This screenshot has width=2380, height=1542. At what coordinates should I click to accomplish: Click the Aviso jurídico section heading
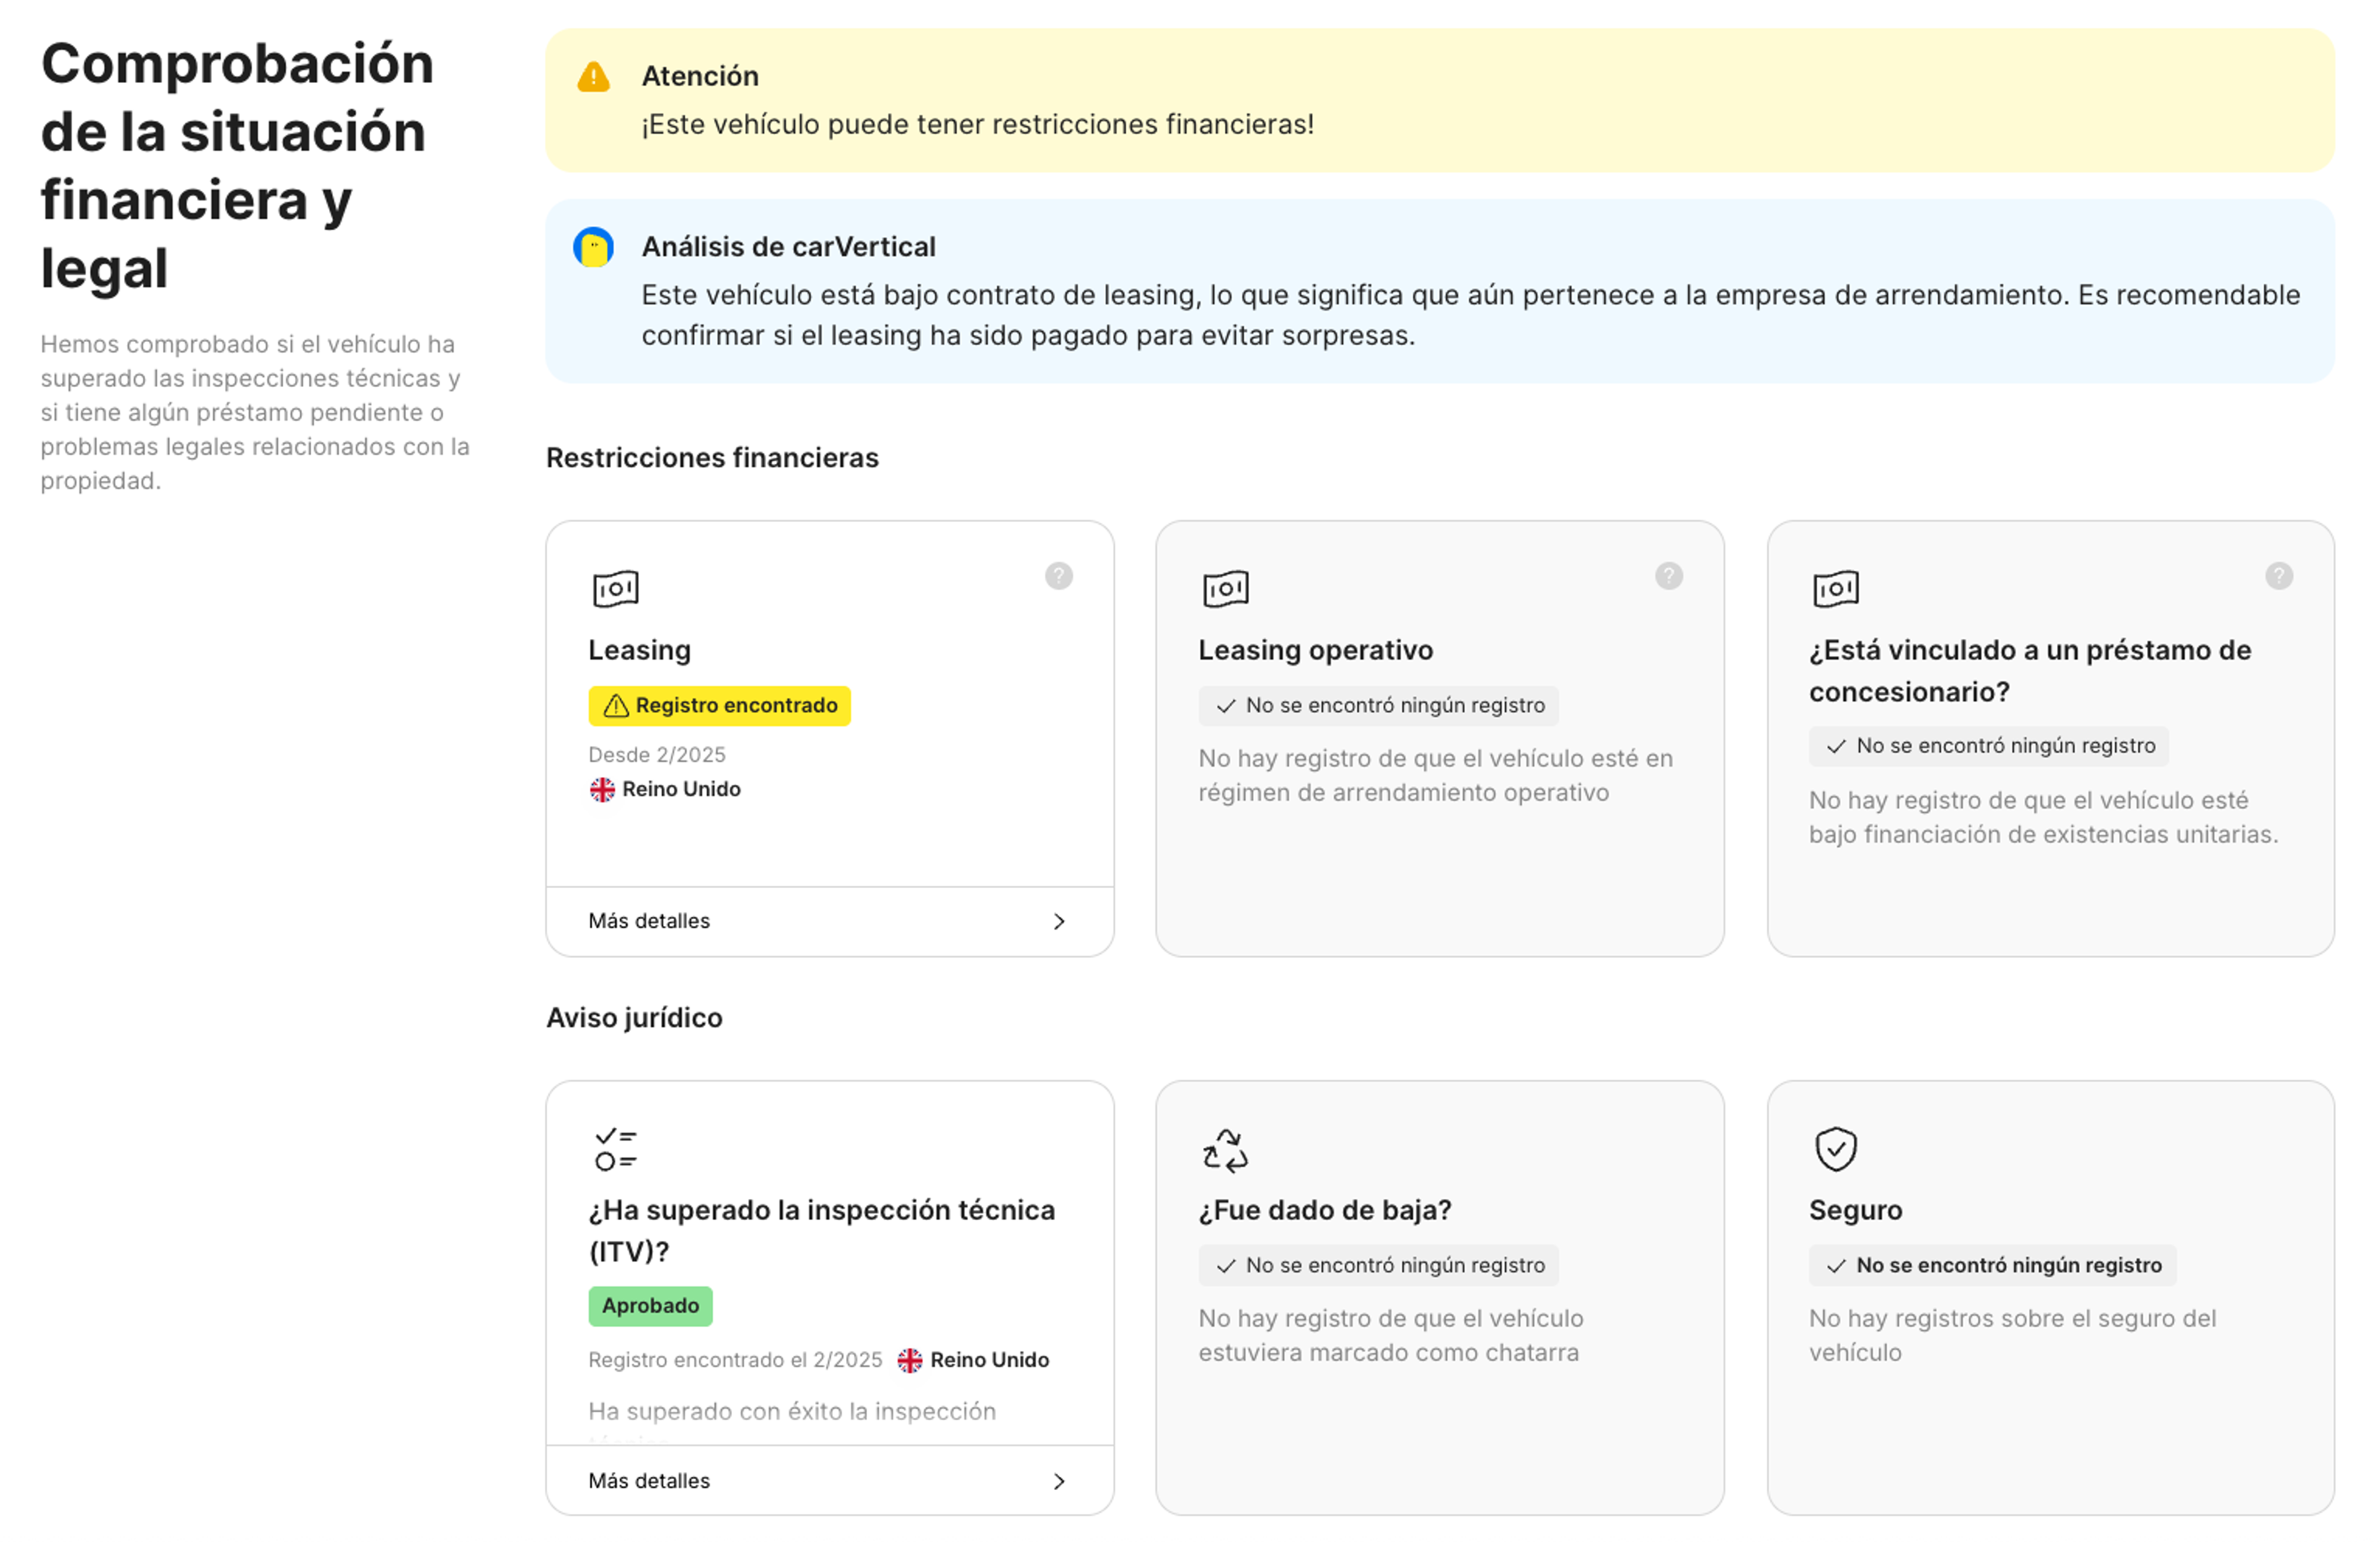click(634, 1017)
